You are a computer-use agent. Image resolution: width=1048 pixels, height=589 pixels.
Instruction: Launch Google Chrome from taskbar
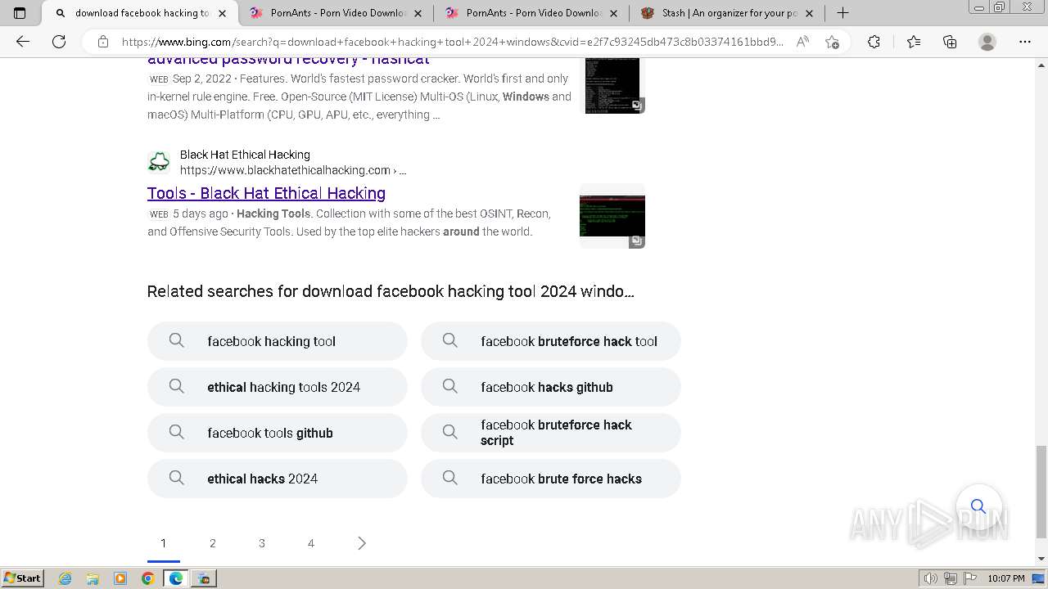click(x=147, y=578)
